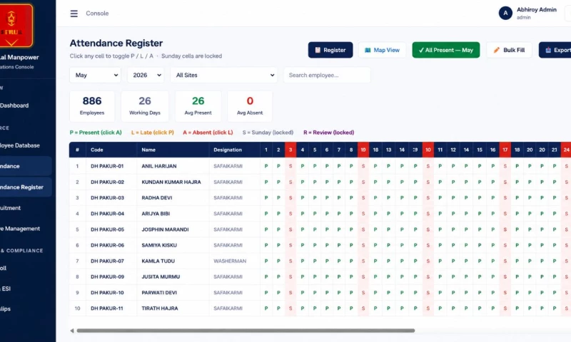
Task: Click the scroll-left arrow of table
Action: (x=72, y=331)
